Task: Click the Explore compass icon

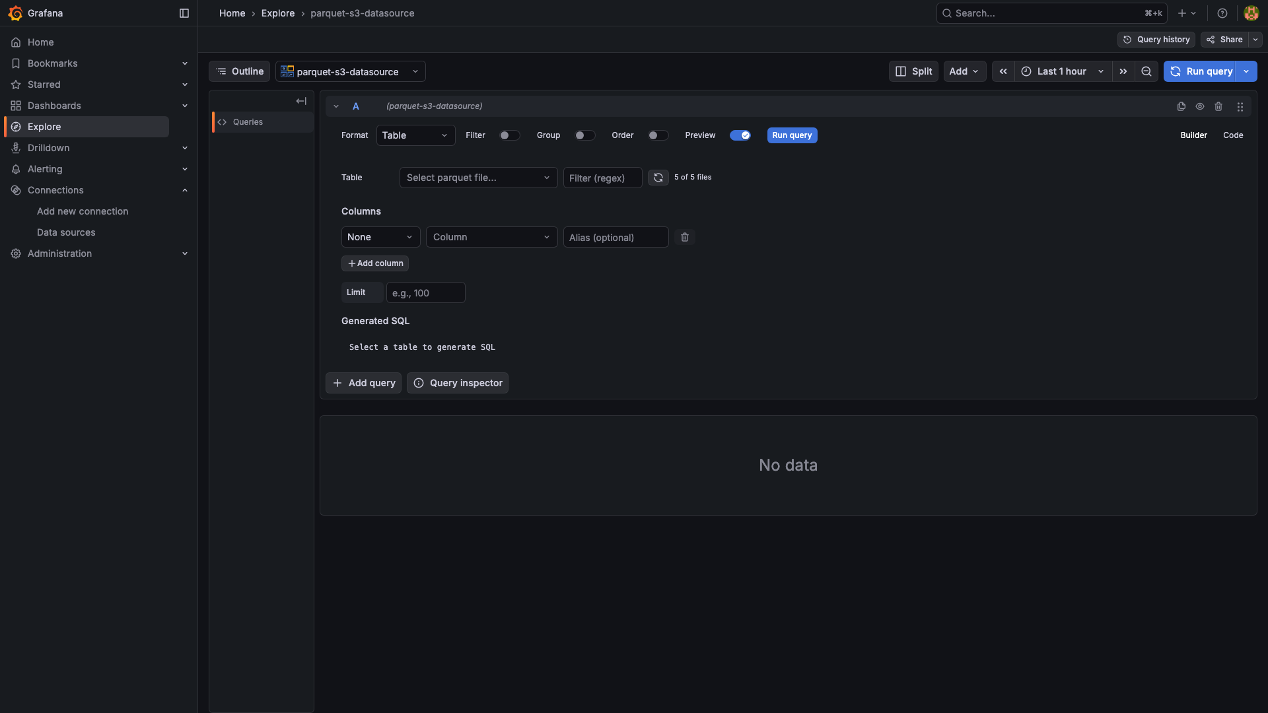Action: [x=16, y=127]
